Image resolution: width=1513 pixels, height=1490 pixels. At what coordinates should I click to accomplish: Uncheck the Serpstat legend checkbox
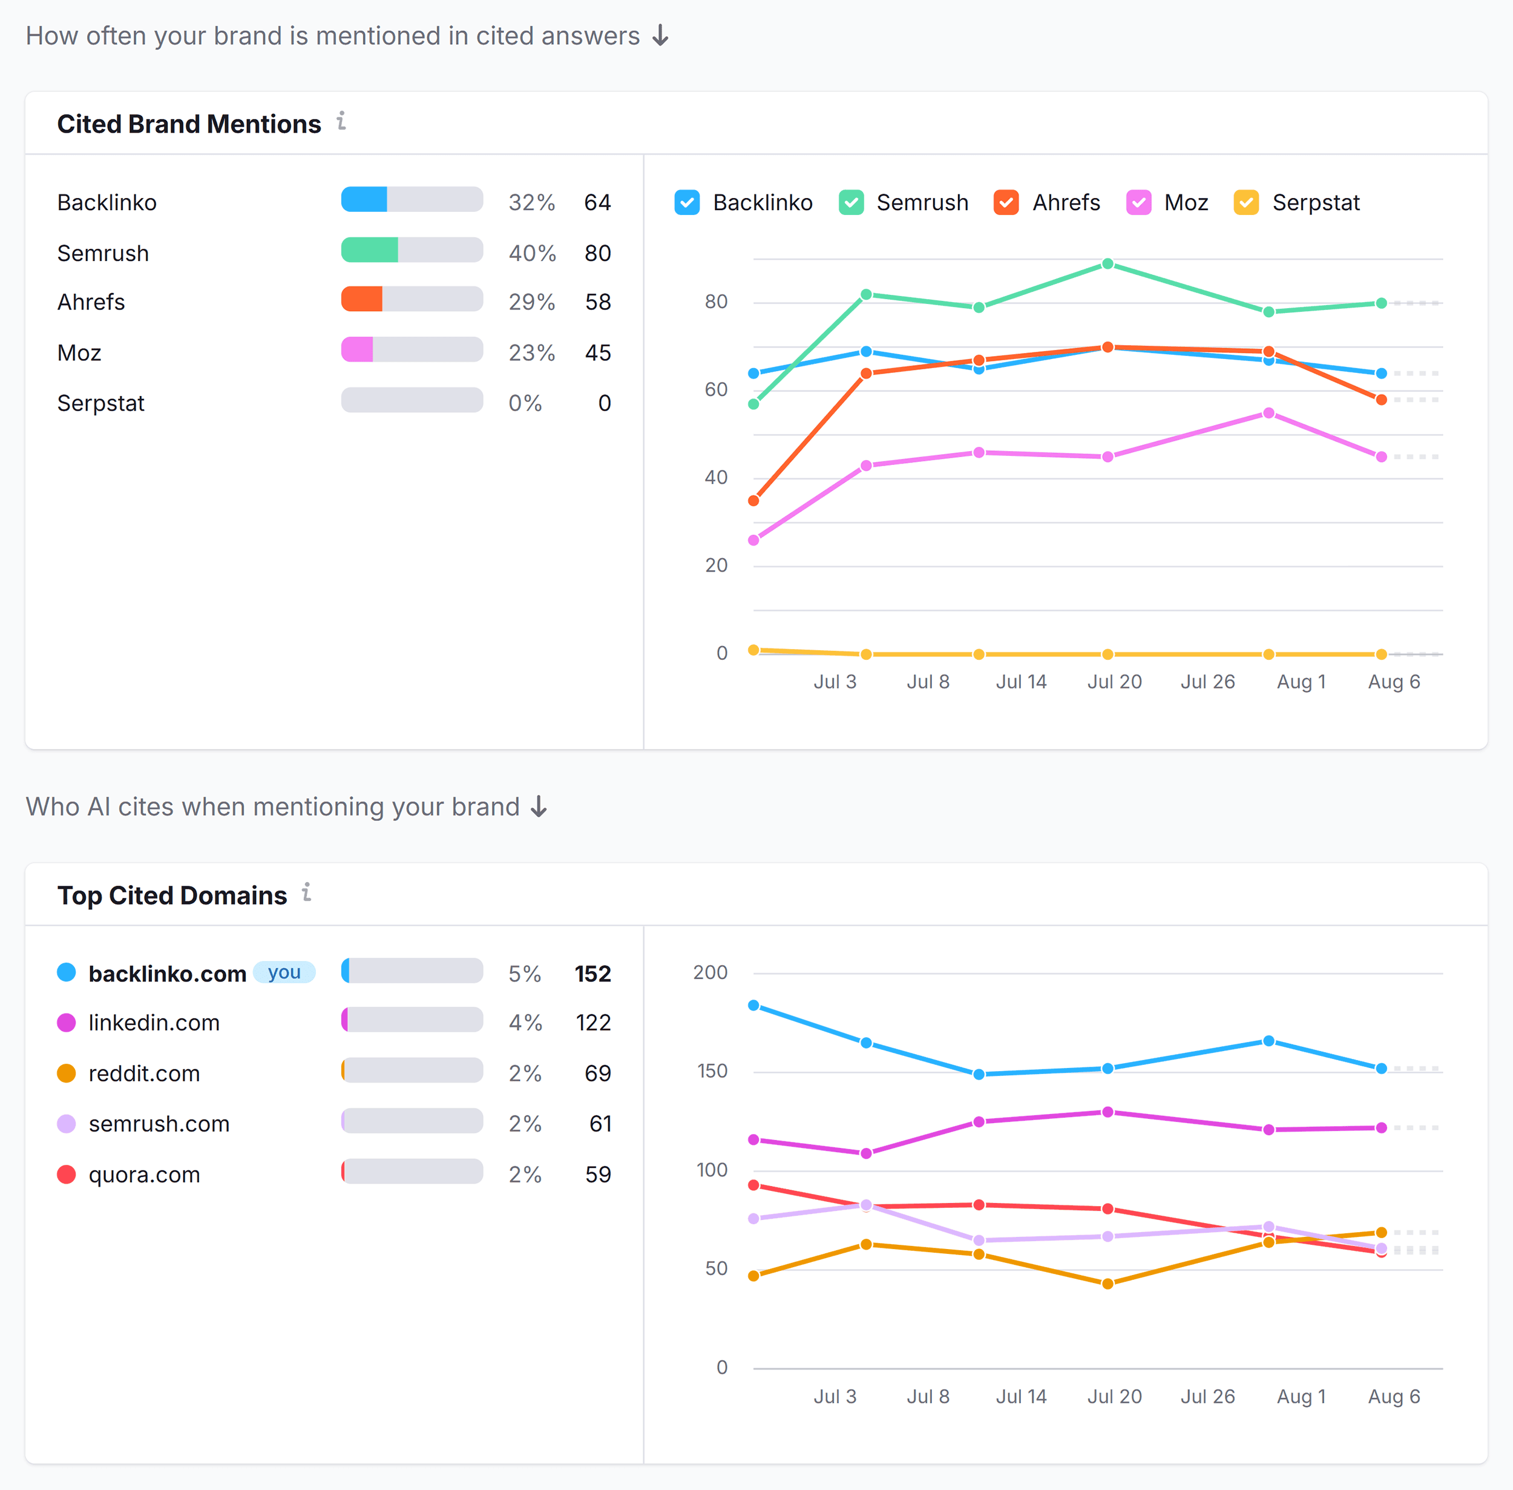coord(1247,203)
